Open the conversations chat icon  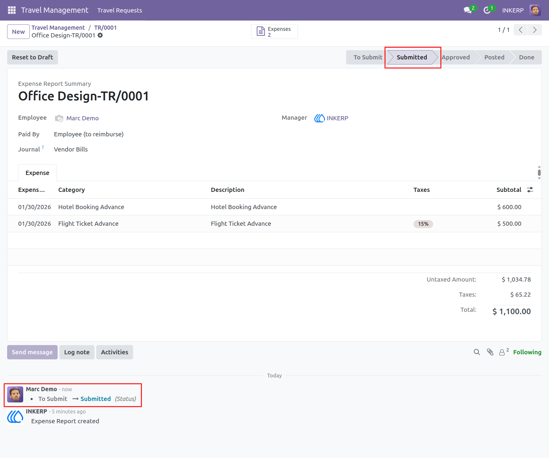point(468,10)
